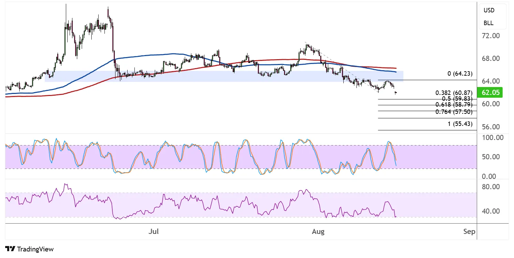Click the 80.00 RSI scale label
This screenshot has height=258, width=514.
490,187
